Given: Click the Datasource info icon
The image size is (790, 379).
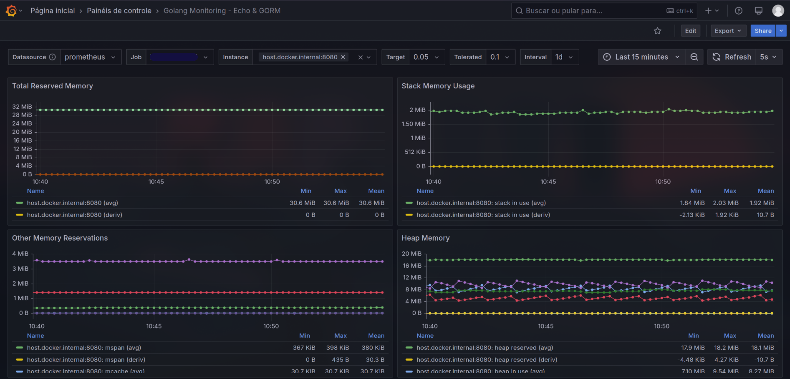Looking at the screenshot, I should pos(53,57).
